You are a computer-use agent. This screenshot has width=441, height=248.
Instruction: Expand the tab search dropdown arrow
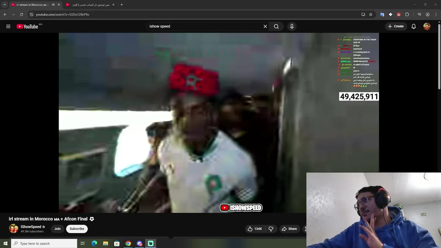[x=4, y=4]
